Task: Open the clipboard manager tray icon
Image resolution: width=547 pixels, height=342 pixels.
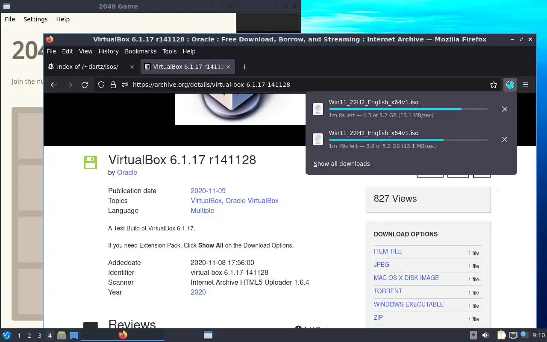Action: click(x=501, y=335)
